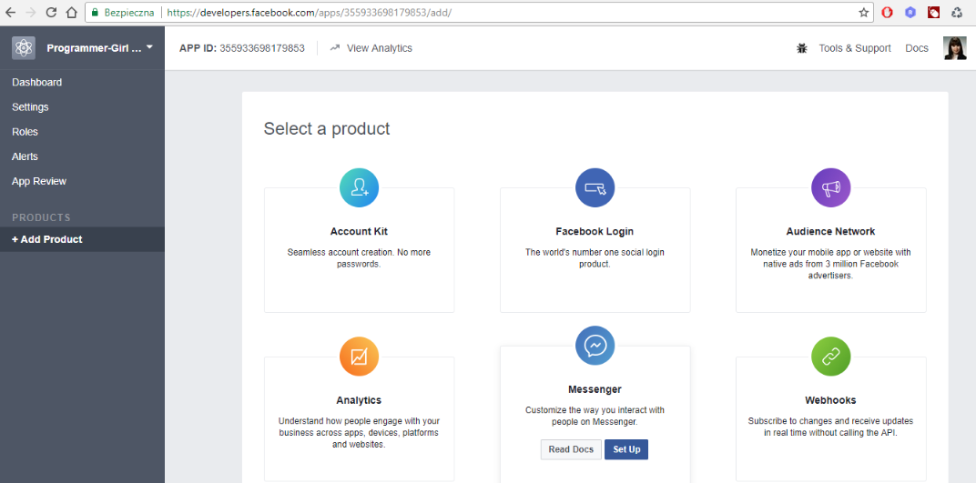Go to Settings in the sidebar
This screenshot has height=483, width=976.
click(x=30, y=107)
